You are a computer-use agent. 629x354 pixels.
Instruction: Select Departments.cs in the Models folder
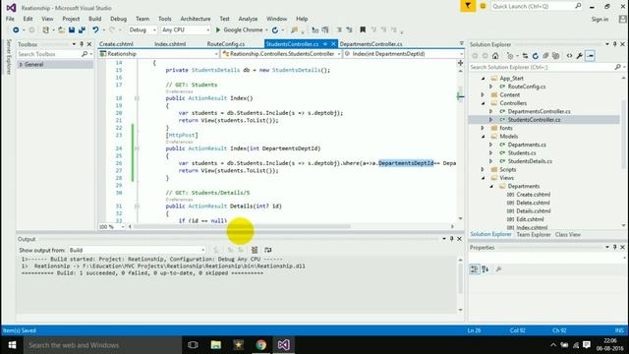pos(527,145)
